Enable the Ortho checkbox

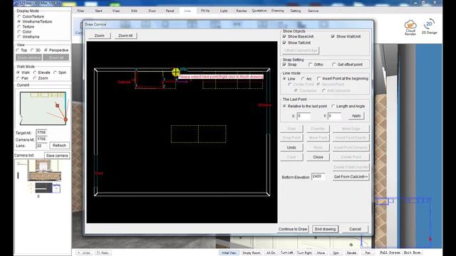tap(311, 65)
